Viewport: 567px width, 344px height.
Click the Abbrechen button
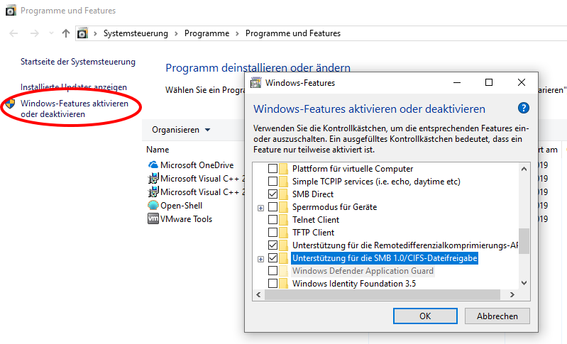click(497, 316)
